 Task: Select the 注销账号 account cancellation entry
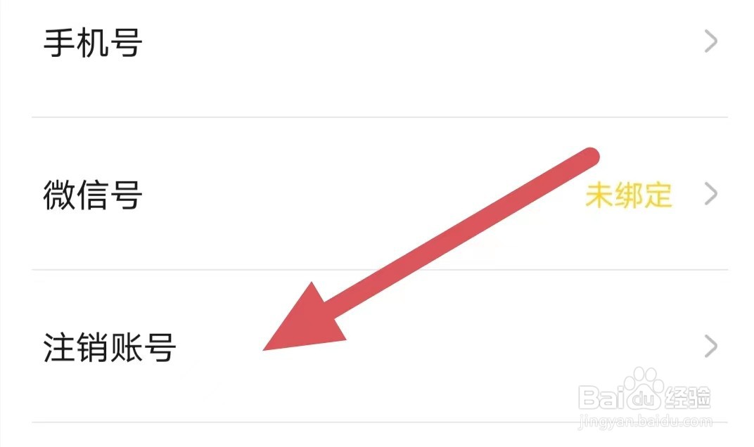[x=380, y=346]
